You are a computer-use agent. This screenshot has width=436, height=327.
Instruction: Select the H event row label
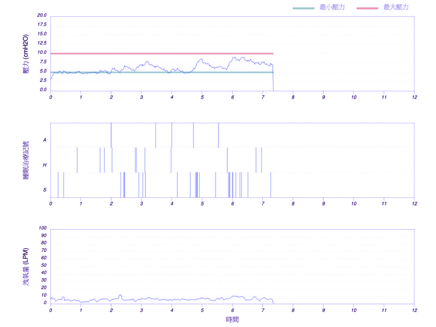coord(45,165)
